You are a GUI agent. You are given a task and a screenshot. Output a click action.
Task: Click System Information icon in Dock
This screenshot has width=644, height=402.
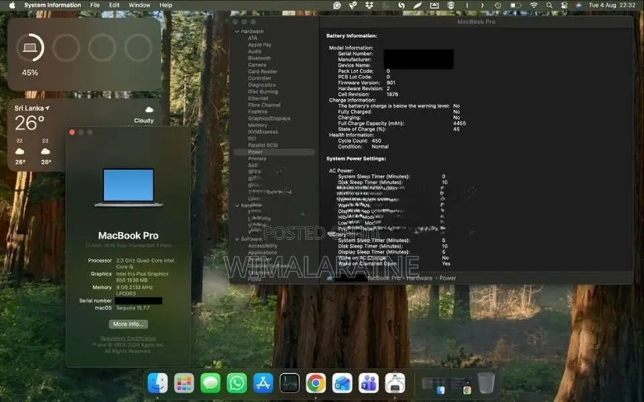coord(395,383)
